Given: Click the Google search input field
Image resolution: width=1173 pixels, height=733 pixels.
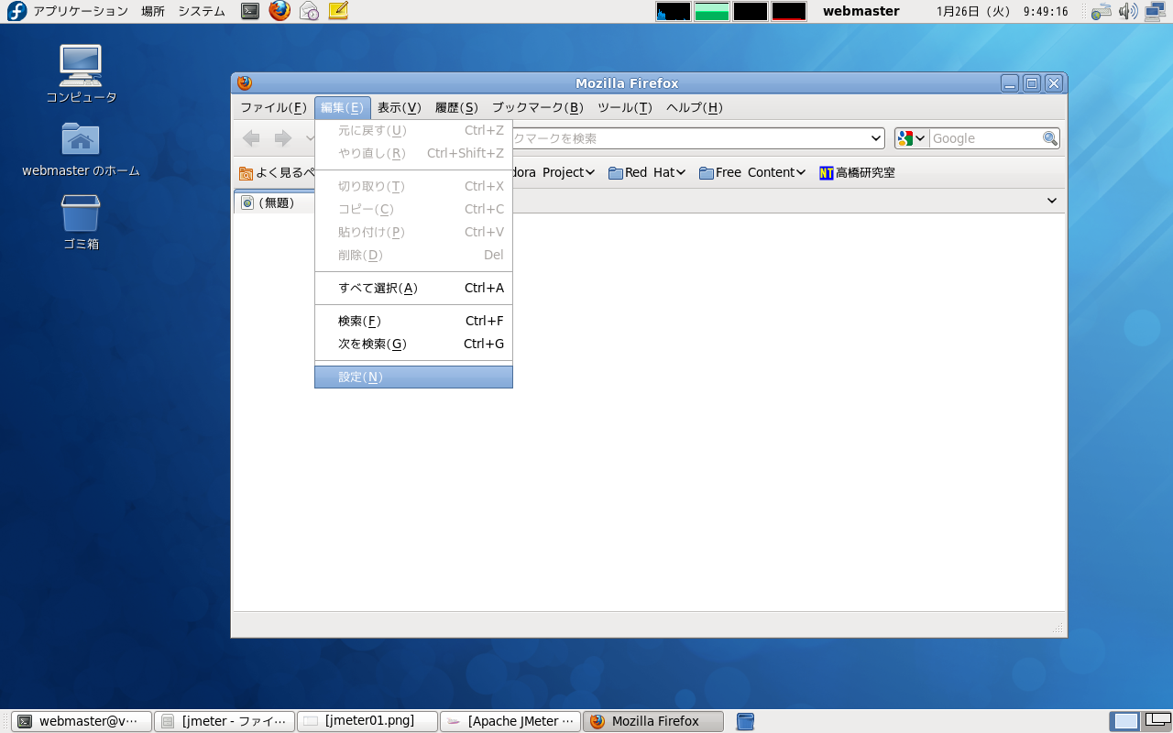Looking at the screenshot, I should point(986,138).
